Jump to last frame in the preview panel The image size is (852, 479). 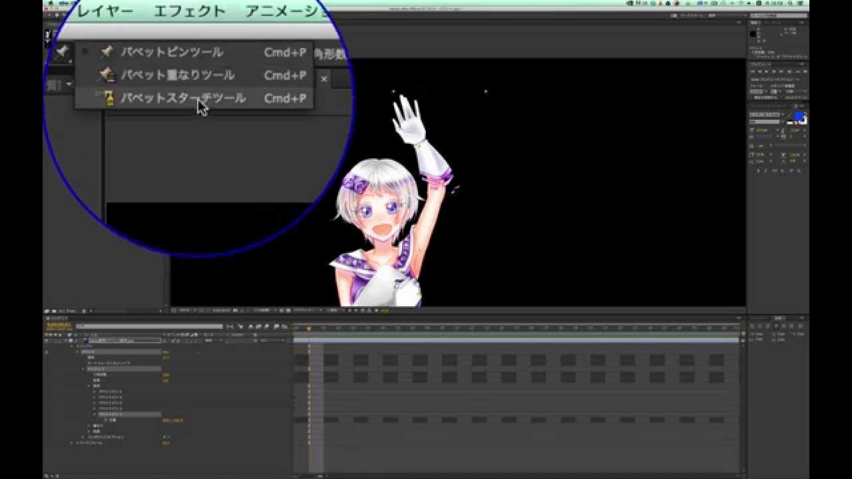(x=781, y=71)
